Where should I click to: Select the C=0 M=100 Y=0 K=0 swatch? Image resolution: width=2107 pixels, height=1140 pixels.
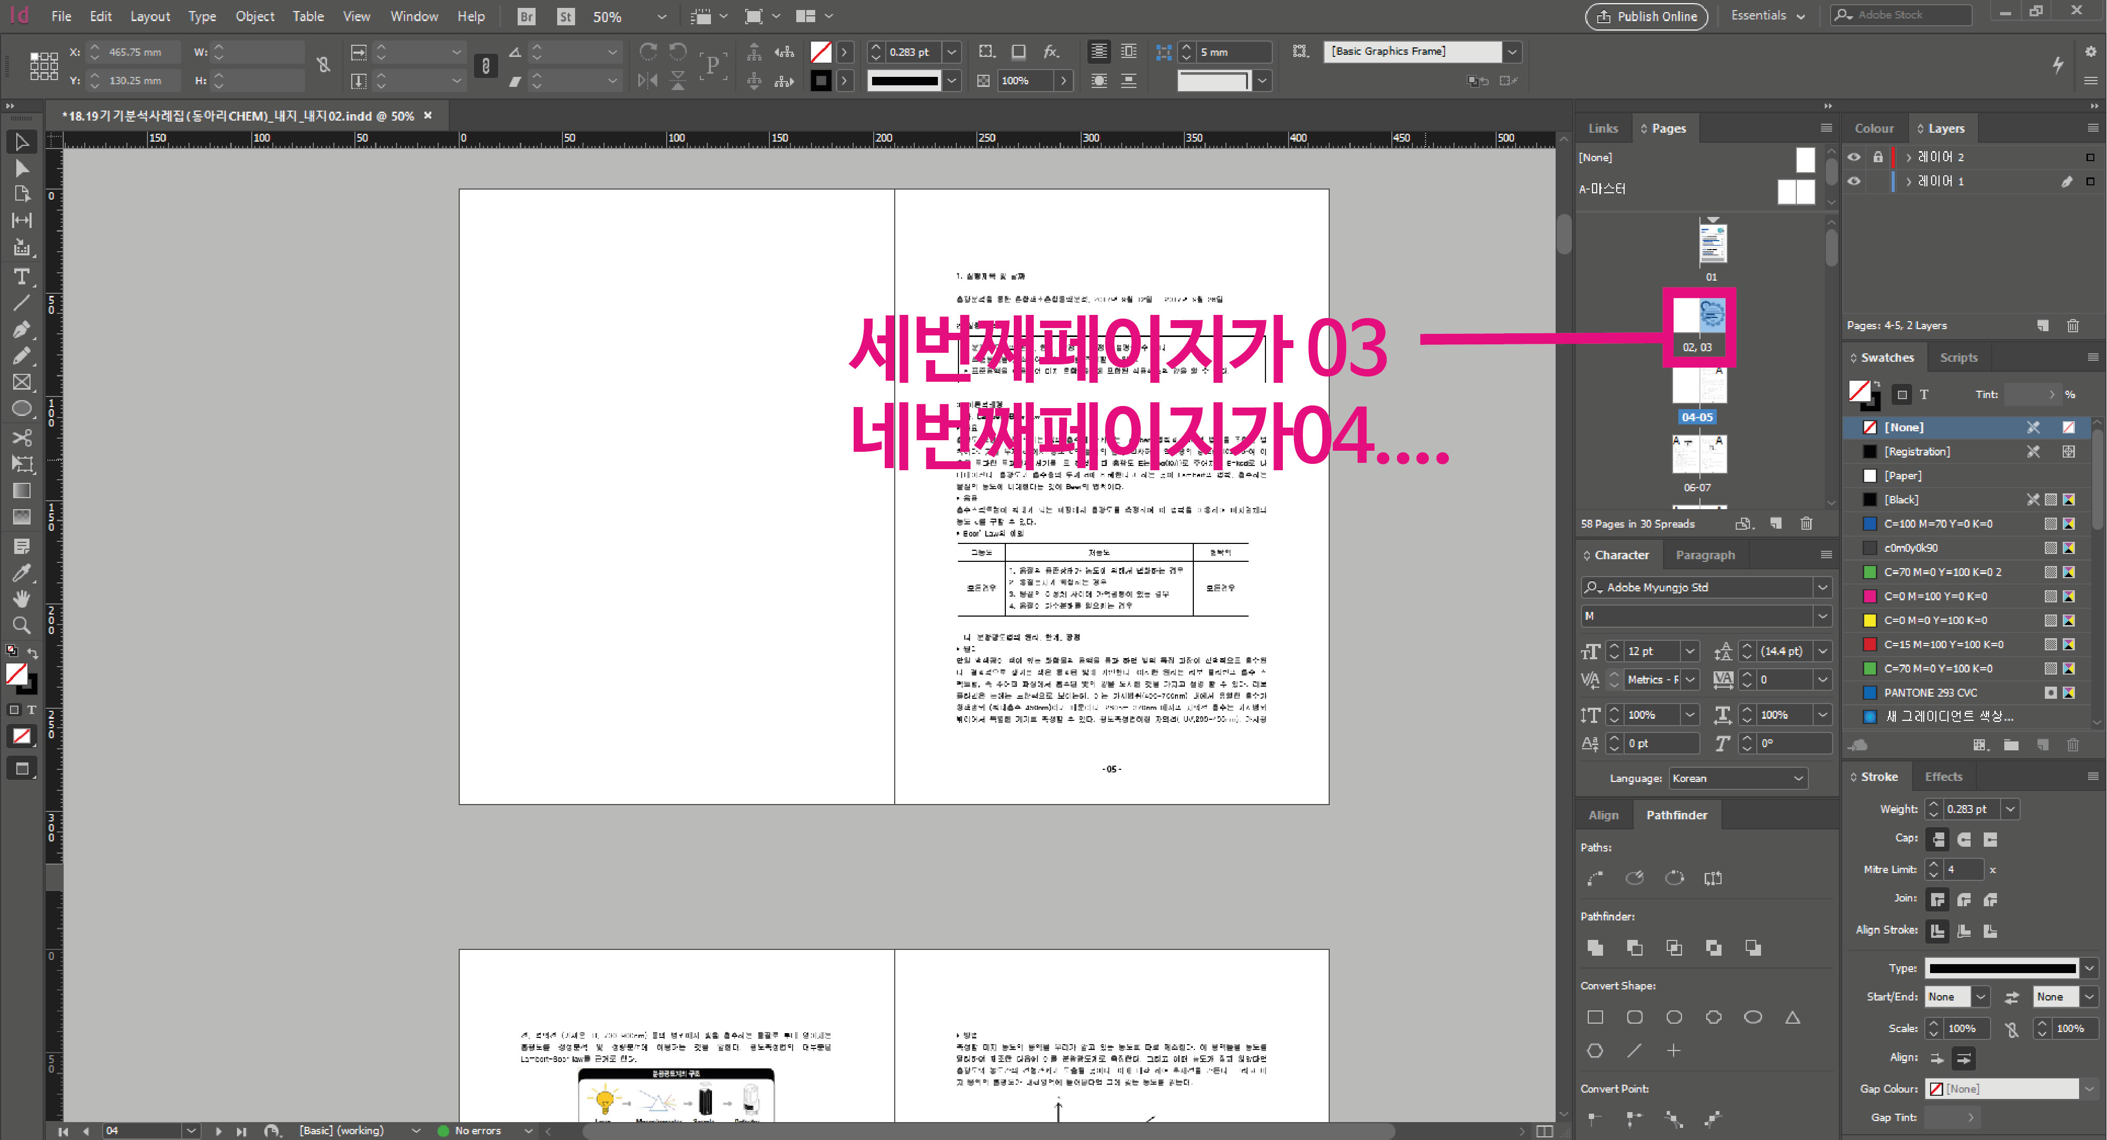pyautogui.click(x=1935, y=596)
